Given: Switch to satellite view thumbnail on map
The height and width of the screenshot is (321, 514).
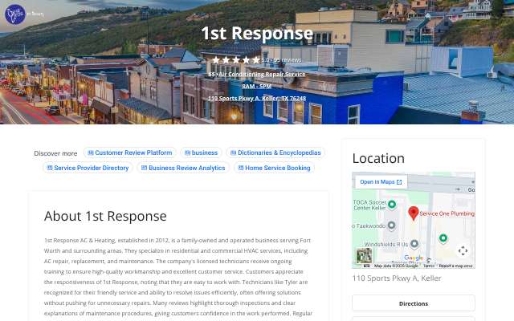Looking at the screenshot, I should click(x=364, y=255).
